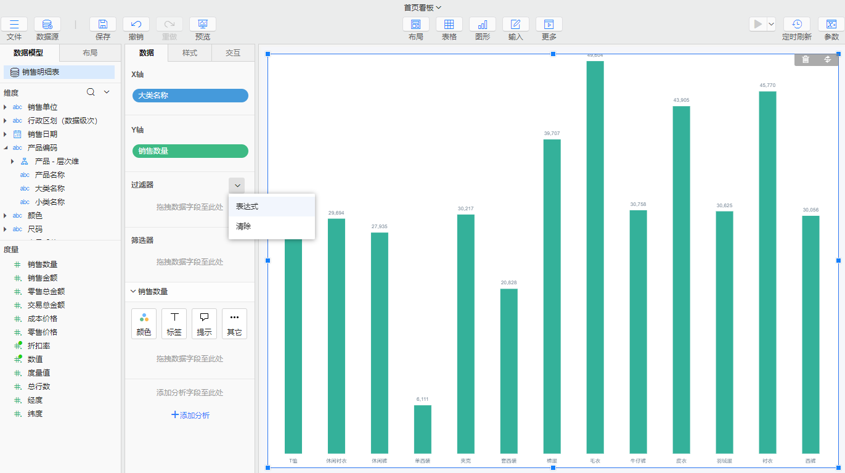Open the Data Source (数据源) icon
Image resolution: width=845 pixels, height=473 pixels.
tap(47, 25)
